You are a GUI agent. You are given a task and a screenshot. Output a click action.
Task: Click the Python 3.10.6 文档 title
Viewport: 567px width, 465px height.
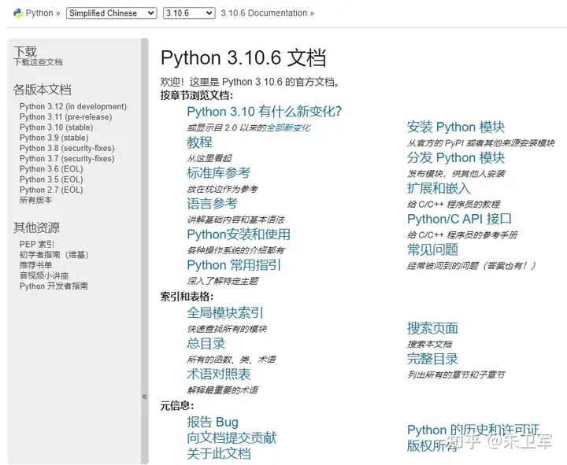(x=243, y=57)
